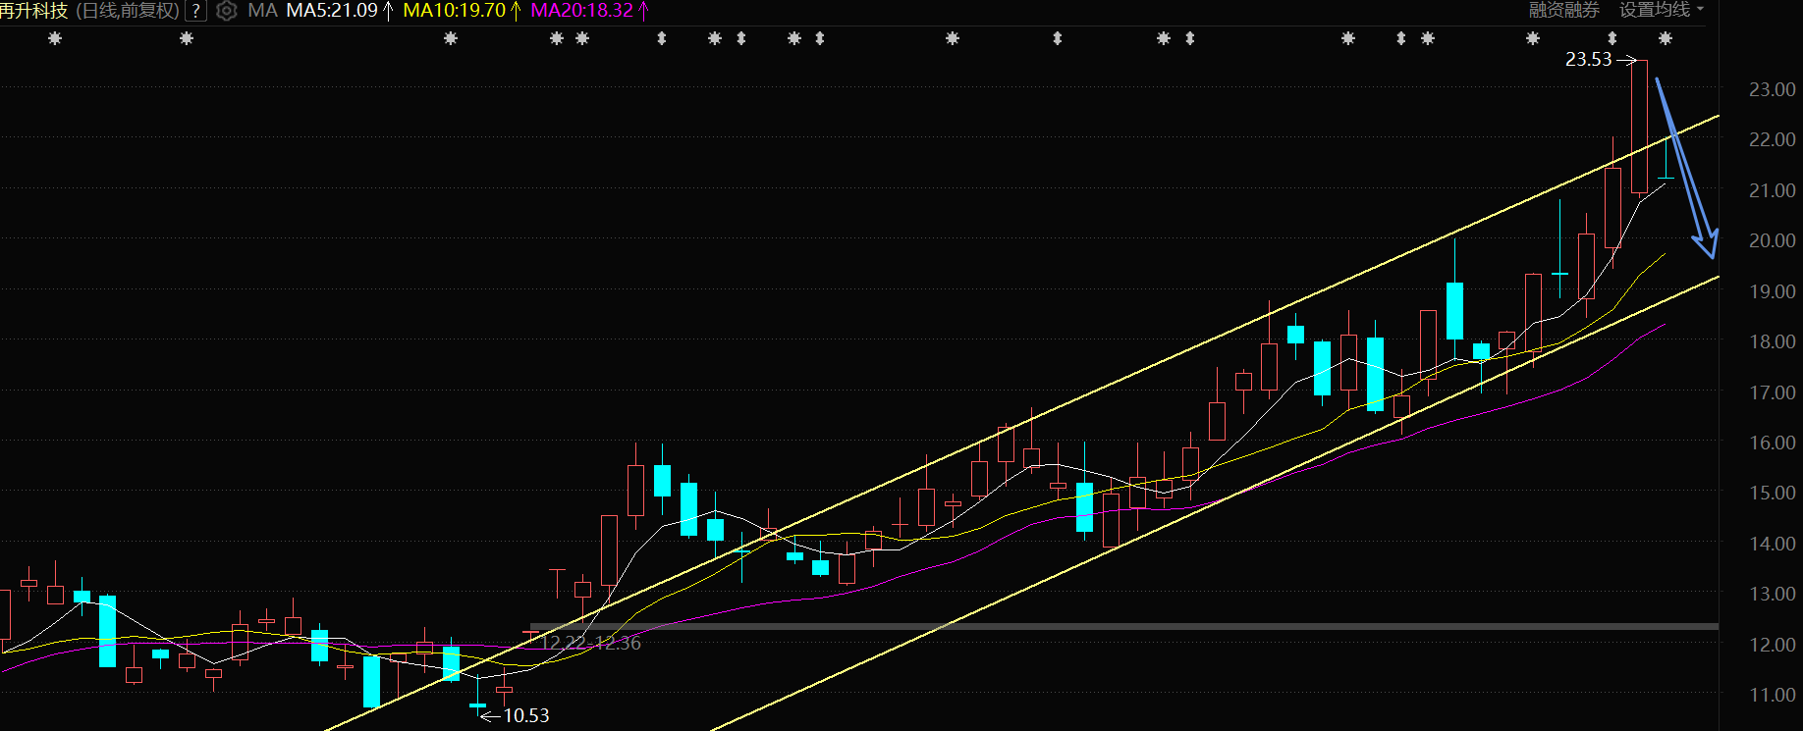
Task: Click the small cyan candle at the 10.53 low
Action: click(478, 705)
